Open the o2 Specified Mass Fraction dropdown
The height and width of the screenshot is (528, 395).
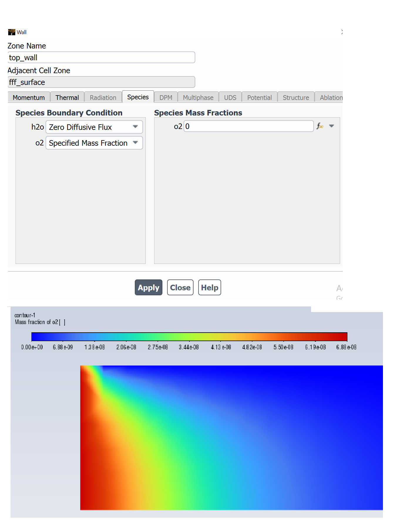[94, 143]
